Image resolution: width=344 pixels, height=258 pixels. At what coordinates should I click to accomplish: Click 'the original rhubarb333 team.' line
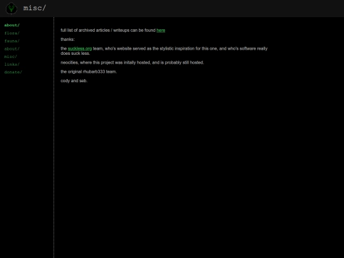pyautogui.click(x=89, y=72)
